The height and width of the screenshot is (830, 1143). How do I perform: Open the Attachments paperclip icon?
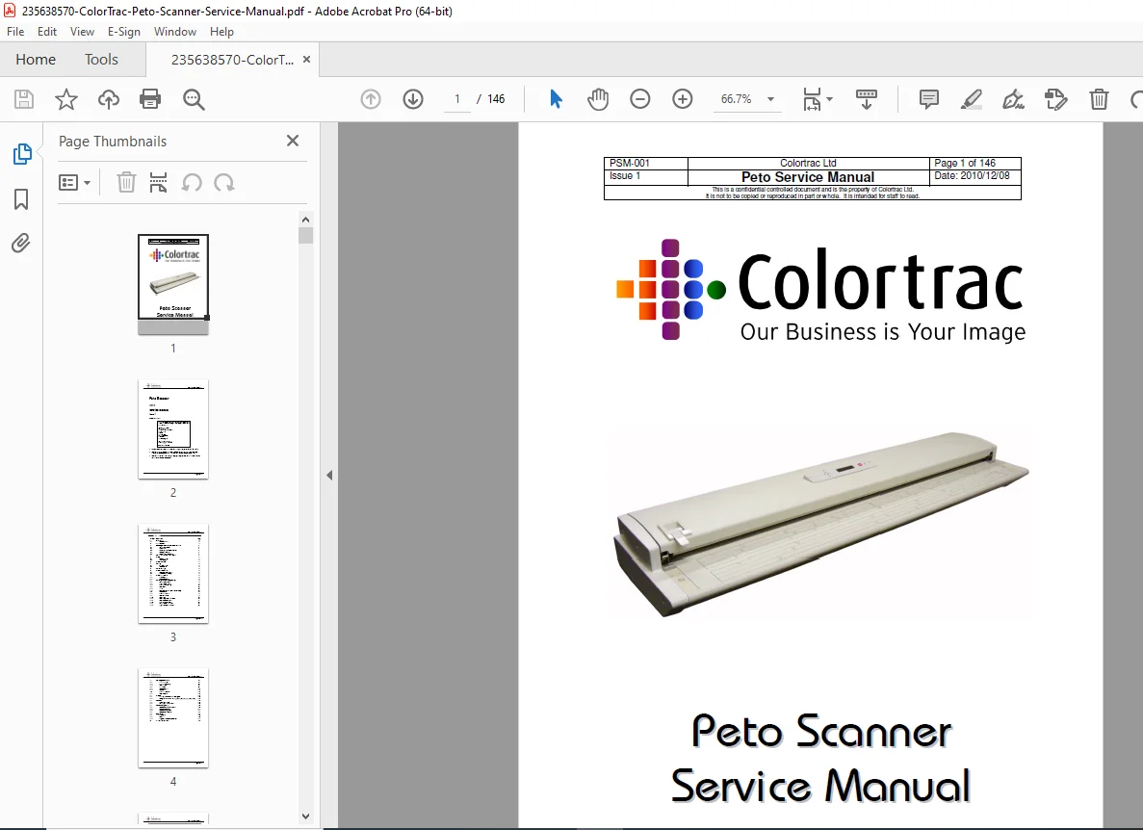[21, 243]
